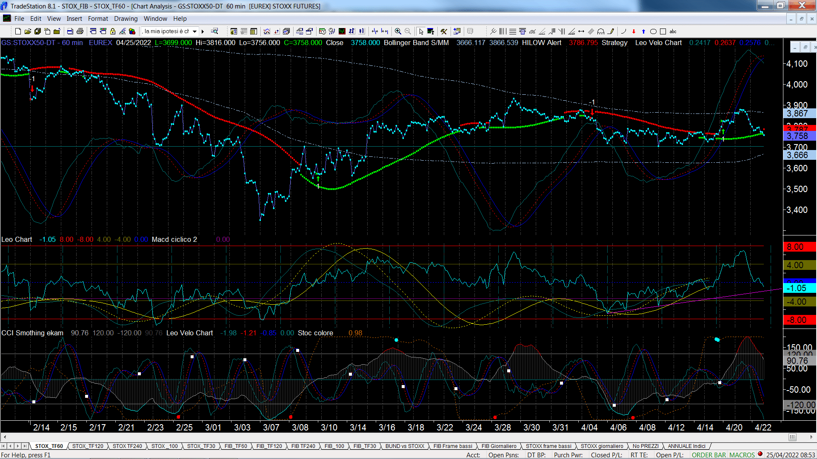Switch to the STOX_TF120 tab
This screenshot has width=817, height=459.
coord(88,446)
